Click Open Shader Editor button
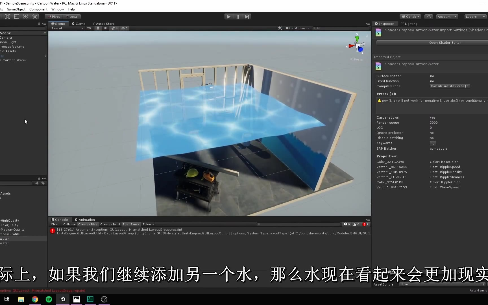 coord(445,43)
